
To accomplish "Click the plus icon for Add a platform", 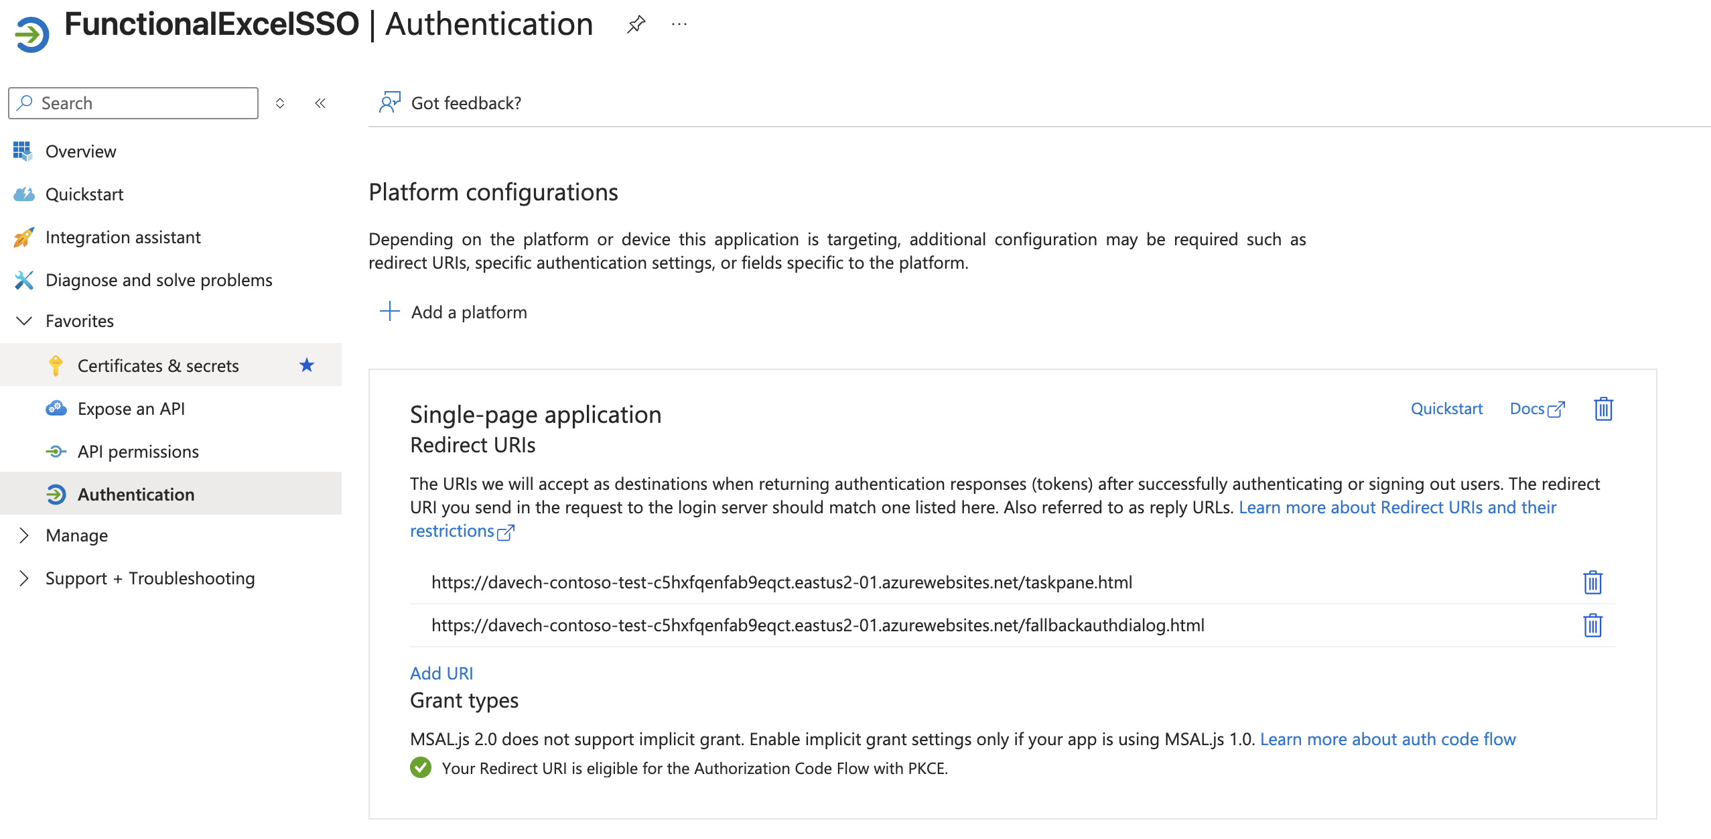I will pos(389,312).
